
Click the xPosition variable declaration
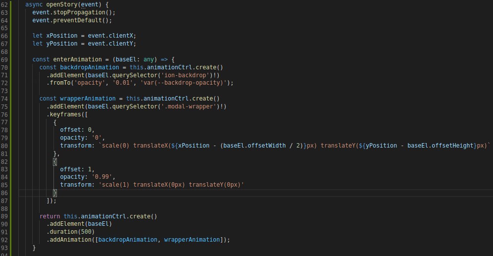coord(61,36)
